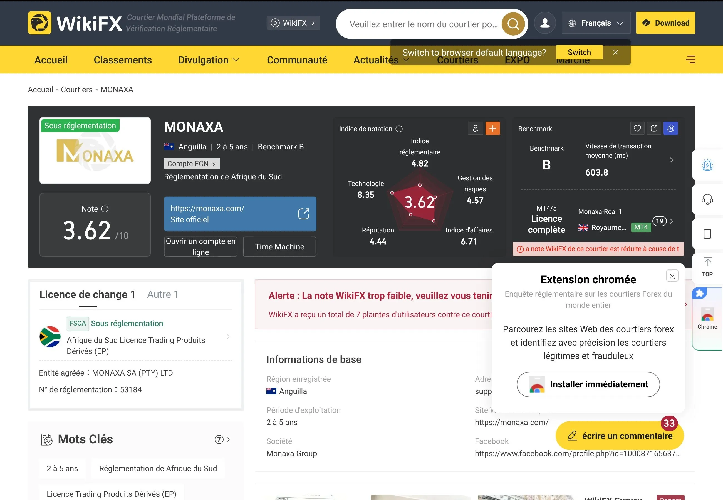Open the Classements menu item
The height and width of the screenshot is (500, 723).
tap(123, 60)
